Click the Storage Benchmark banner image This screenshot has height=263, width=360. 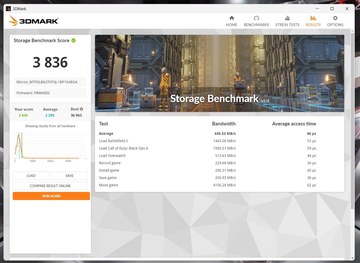220,73
